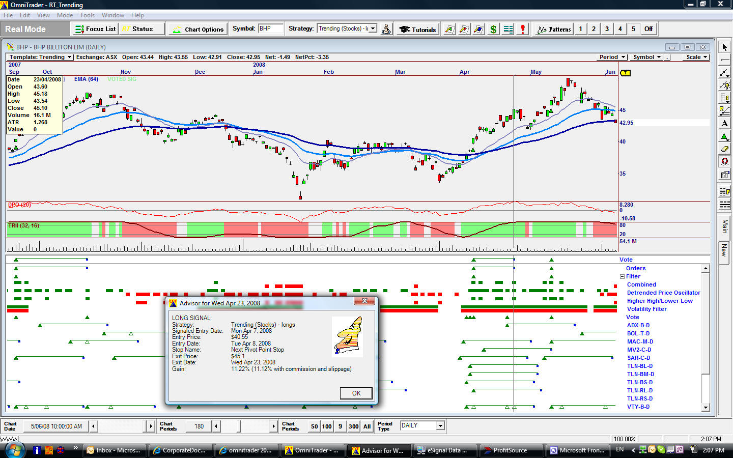The image size is (733, 458).
Task: Select the text annotation A tool
Action: coord(724,124)
